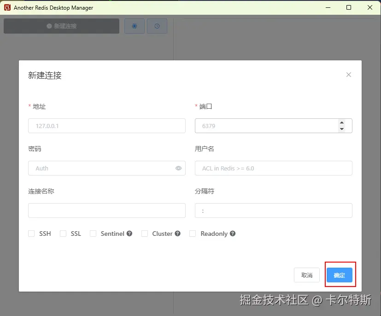Viewport: 381px width, 316px height.
Task: Click the 地址 input field
Action: click(x=107, y=126)
